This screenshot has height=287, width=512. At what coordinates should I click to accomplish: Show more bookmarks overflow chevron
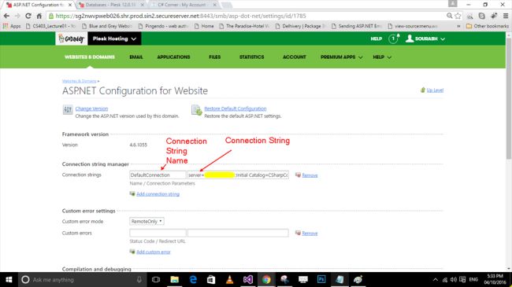[458, 26]
